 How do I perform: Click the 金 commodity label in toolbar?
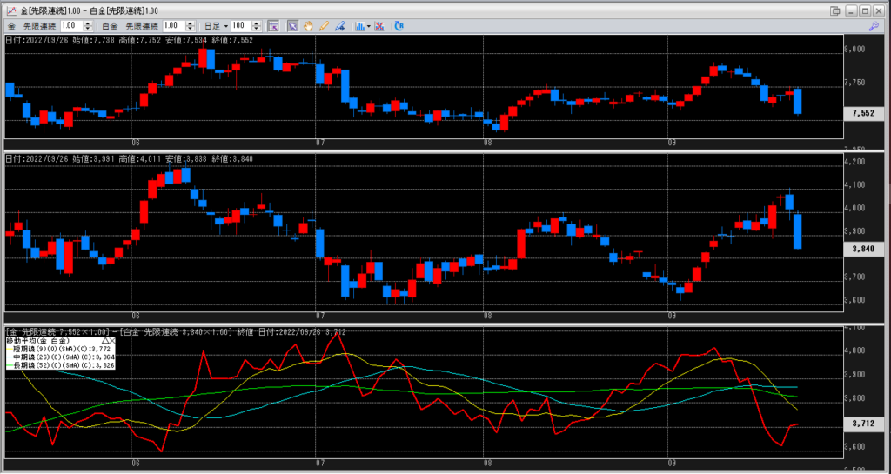coord(11,26)
